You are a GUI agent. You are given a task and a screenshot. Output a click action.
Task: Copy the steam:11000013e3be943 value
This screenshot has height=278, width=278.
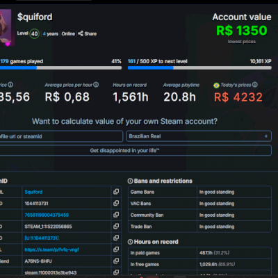116,272
